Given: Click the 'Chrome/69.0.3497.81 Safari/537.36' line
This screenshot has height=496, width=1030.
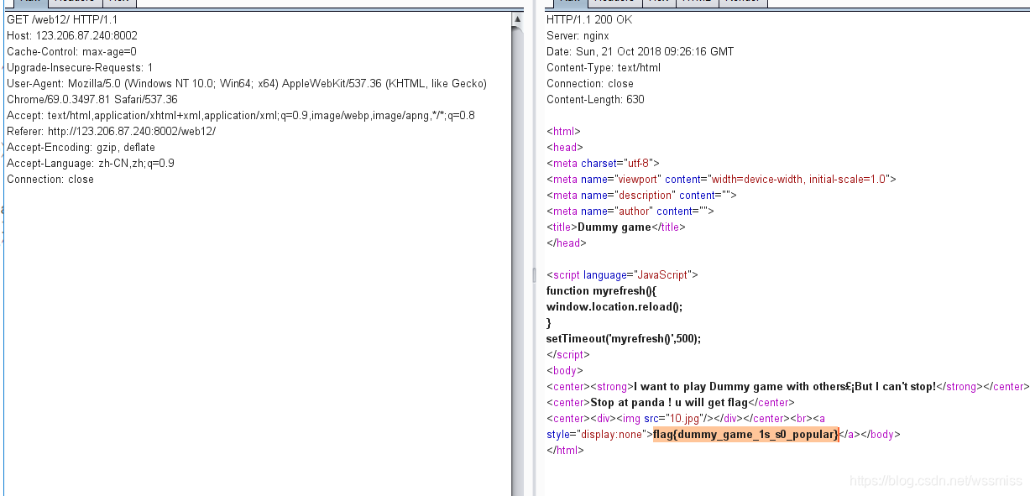Looking at the screenshot, I should (92, 99).
